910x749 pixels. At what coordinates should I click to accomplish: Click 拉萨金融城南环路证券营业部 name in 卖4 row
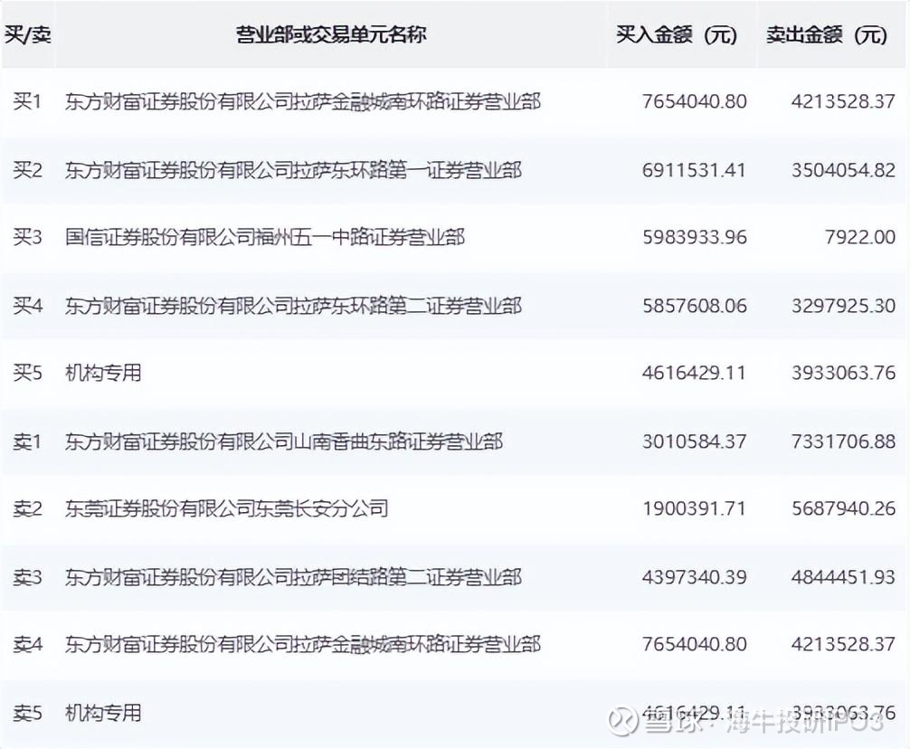point(303,644)
